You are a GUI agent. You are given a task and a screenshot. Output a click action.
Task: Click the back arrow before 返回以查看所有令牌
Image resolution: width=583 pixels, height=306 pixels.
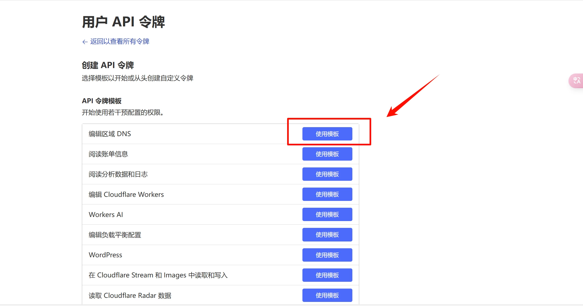(x=85, y=42)
